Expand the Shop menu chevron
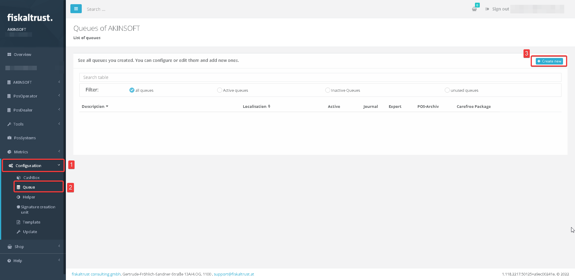This screenshot has width=575, height=280. coord(59,246)
